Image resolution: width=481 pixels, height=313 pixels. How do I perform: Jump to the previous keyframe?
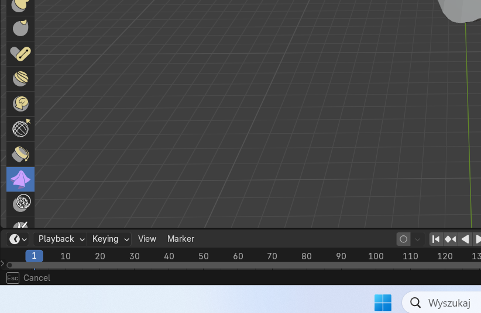(451, 239)
